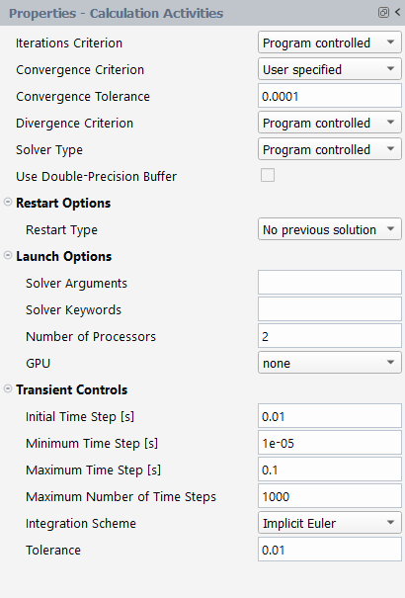Image resolution: width=405 pixels, height=598 pixels.
Task: Open the Convergence Criterion dropdown
Action: point(330,69)
